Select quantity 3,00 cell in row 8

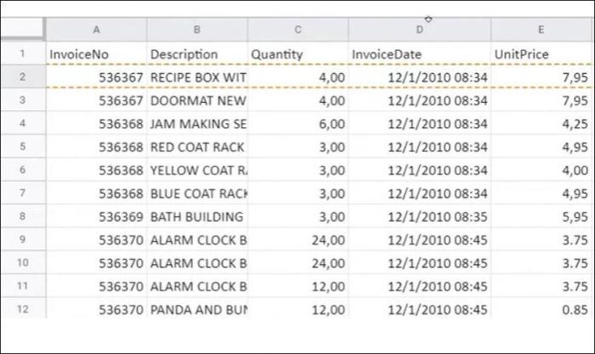tap(297, 216)
